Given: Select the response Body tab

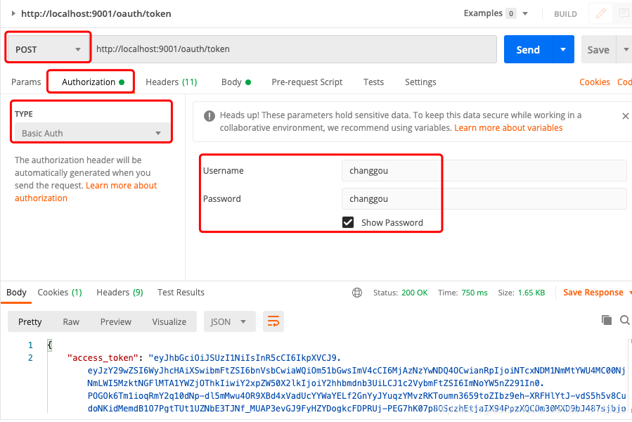Looking at the screenshot, I should click(16, 293).
